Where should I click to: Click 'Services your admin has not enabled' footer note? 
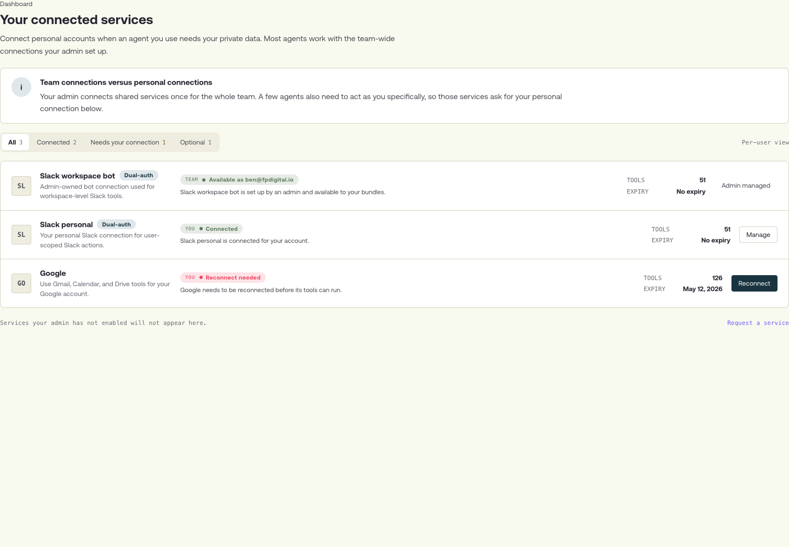(103, 323)
